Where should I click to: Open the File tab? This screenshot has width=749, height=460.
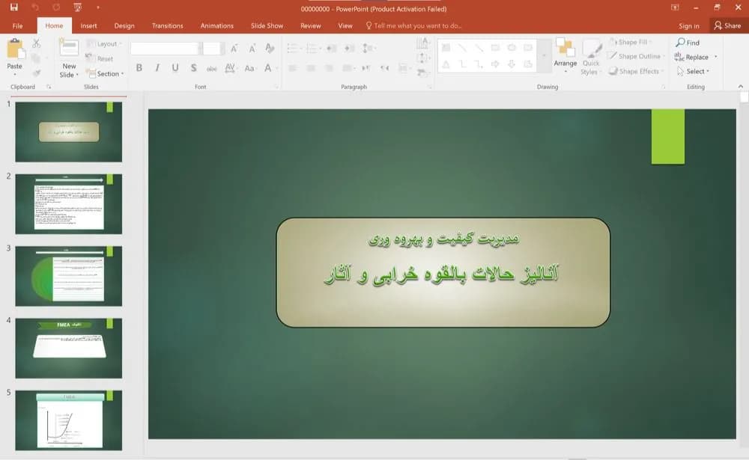(18, 25)
